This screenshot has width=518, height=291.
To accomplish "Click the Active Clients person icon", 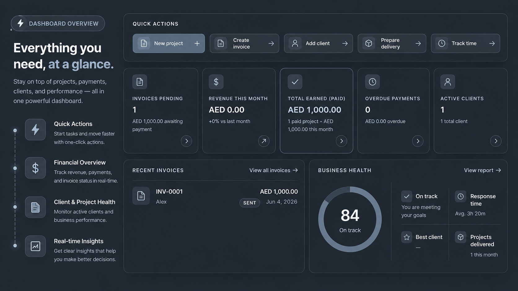I will (x=448, y=82).
